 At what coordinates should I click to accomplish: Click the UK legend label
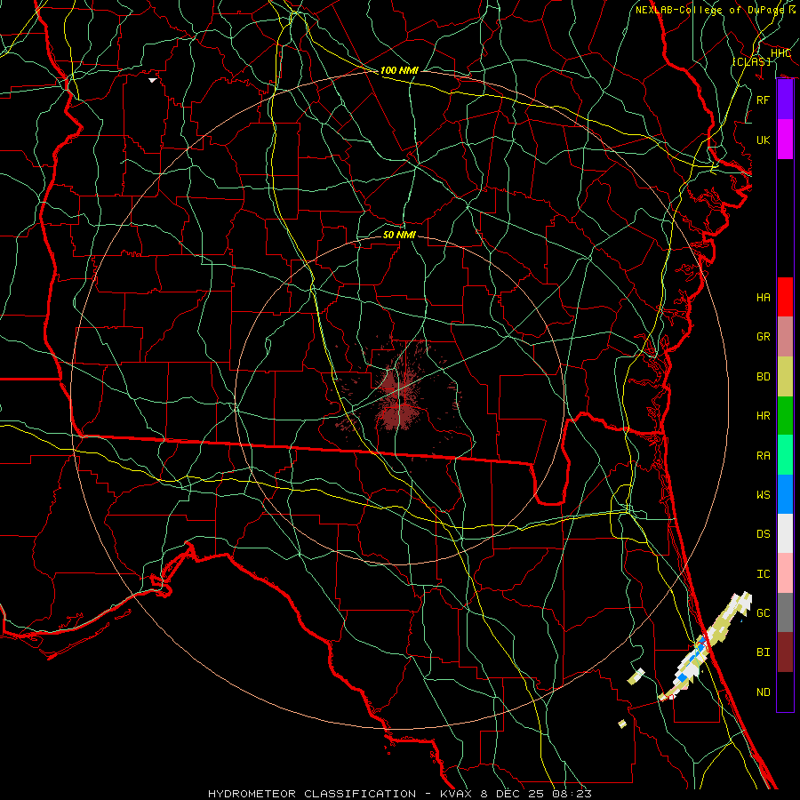[764, 140]
